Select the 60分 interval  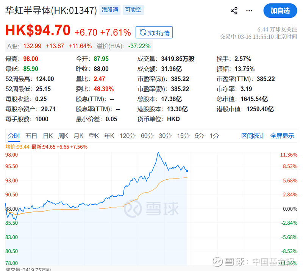147,136
